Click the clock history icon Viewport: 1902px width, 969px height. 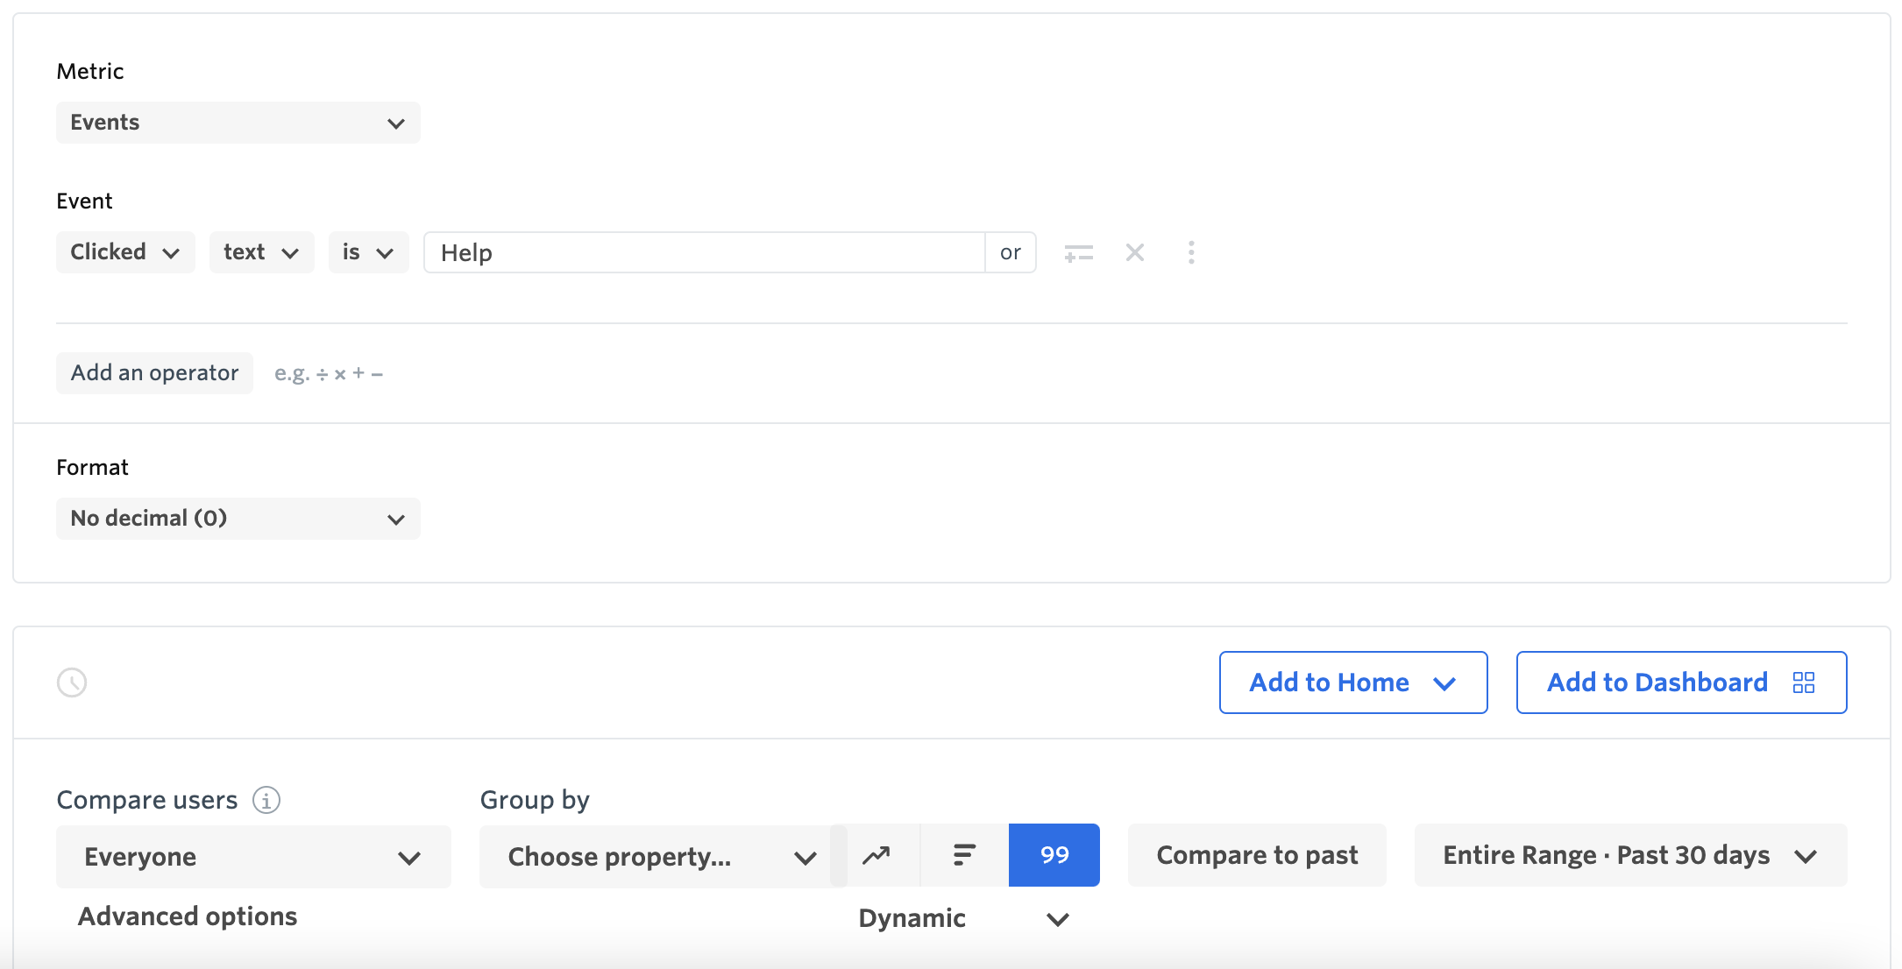72,683
